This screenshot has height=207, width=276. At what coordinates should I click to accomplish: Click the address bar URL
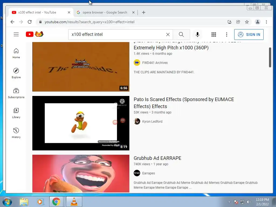[x=89, y=22]
